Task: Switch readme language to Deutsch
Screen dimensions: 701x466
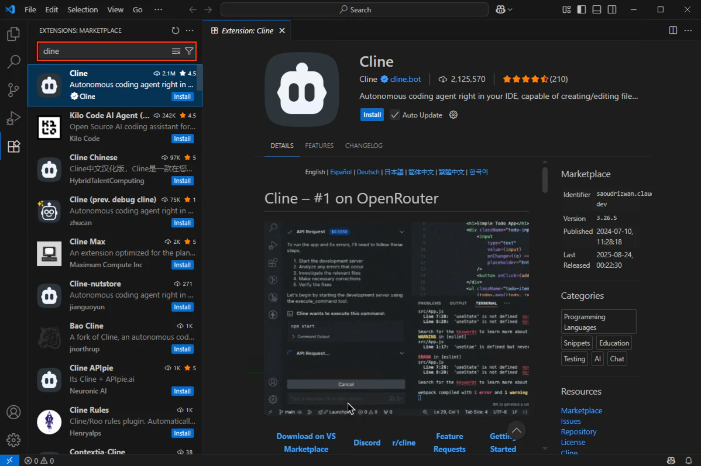Action: 368,172
